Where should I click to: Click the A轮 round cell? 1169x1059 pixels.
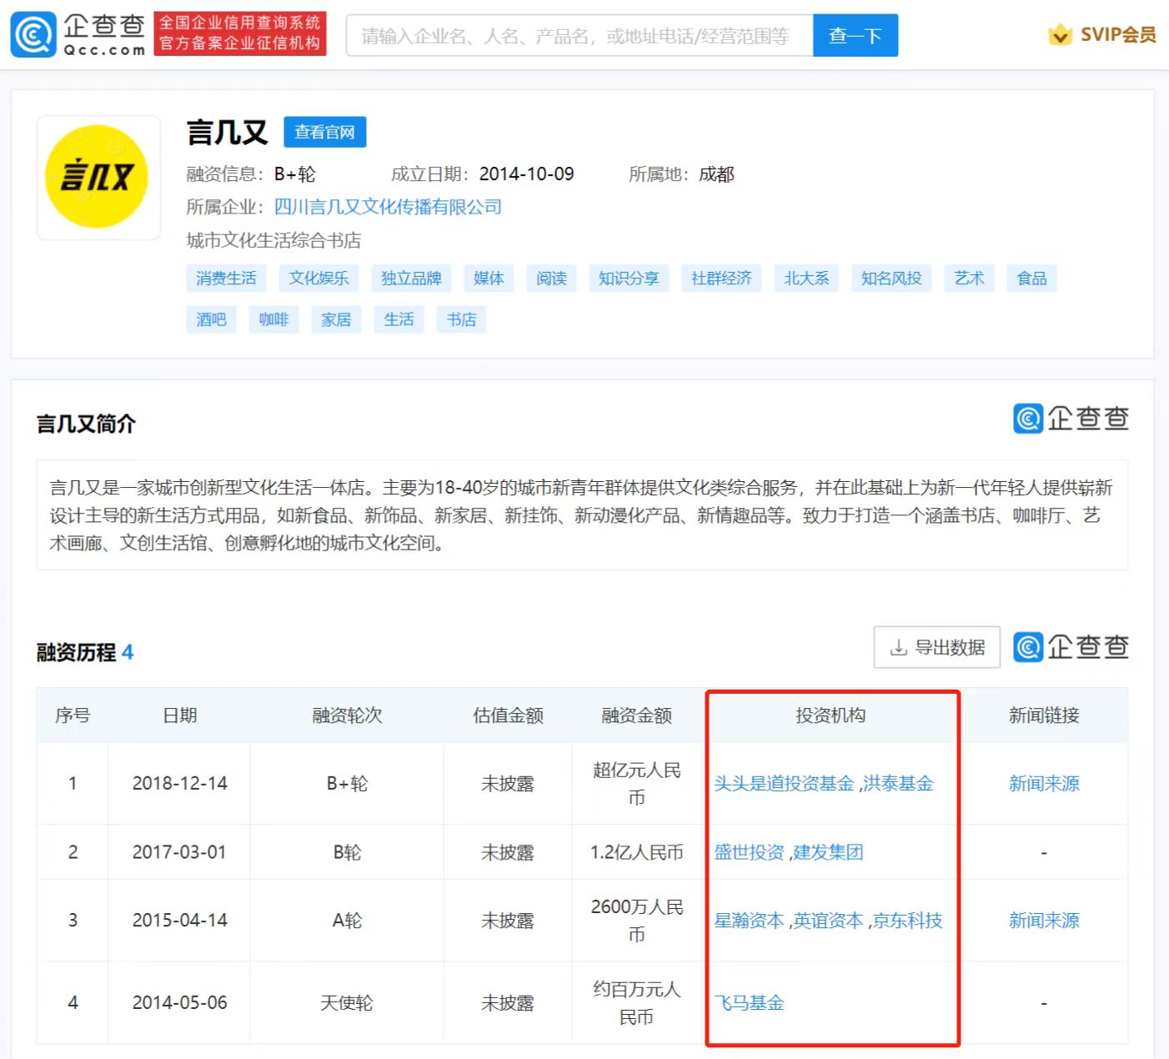(347, 921)
